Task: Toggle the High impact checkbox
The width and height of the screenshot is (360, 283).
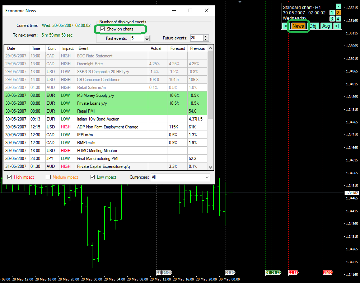Action: (9, 177)
